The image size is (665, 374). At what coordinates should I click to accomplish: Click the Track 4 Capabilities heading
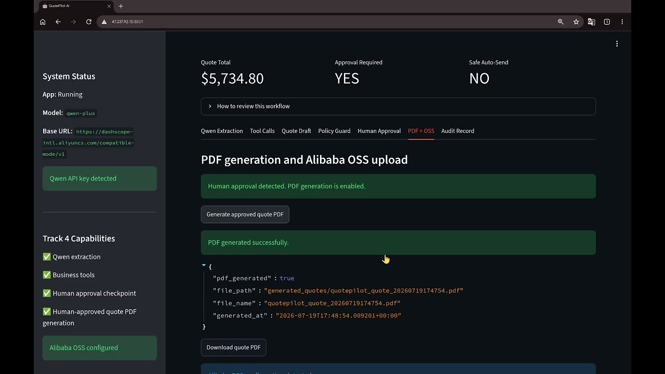(78, 238)
